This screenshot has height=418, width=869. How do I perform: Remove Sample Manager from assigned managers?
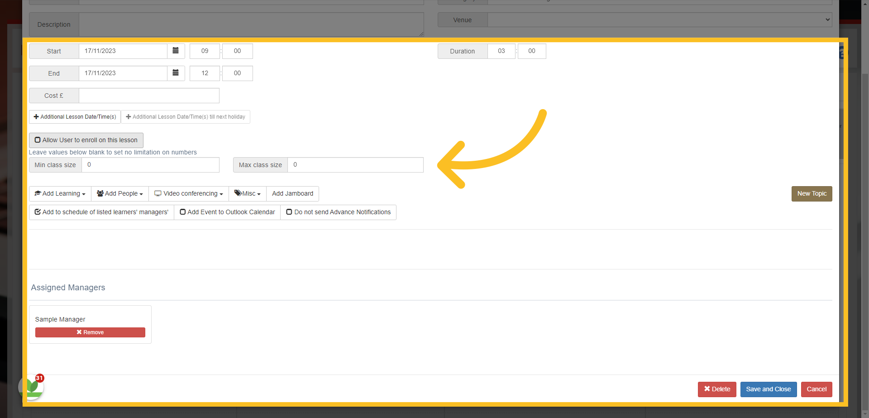[x=90, y=332]
